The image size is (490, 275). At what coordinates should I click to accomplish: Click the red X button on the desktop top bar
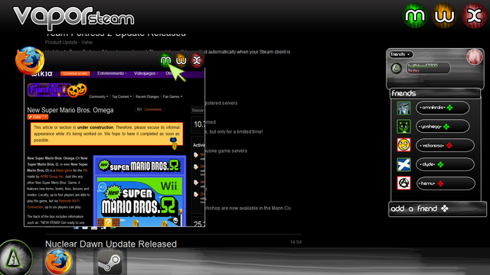(x=474, y=15)
